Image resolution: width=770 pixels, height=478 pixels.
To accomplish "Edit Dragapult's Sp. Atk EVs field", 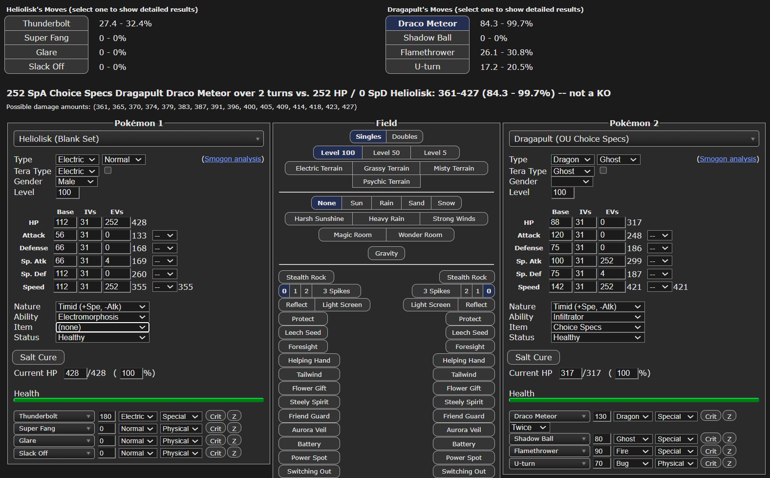I will pos(612,261).
